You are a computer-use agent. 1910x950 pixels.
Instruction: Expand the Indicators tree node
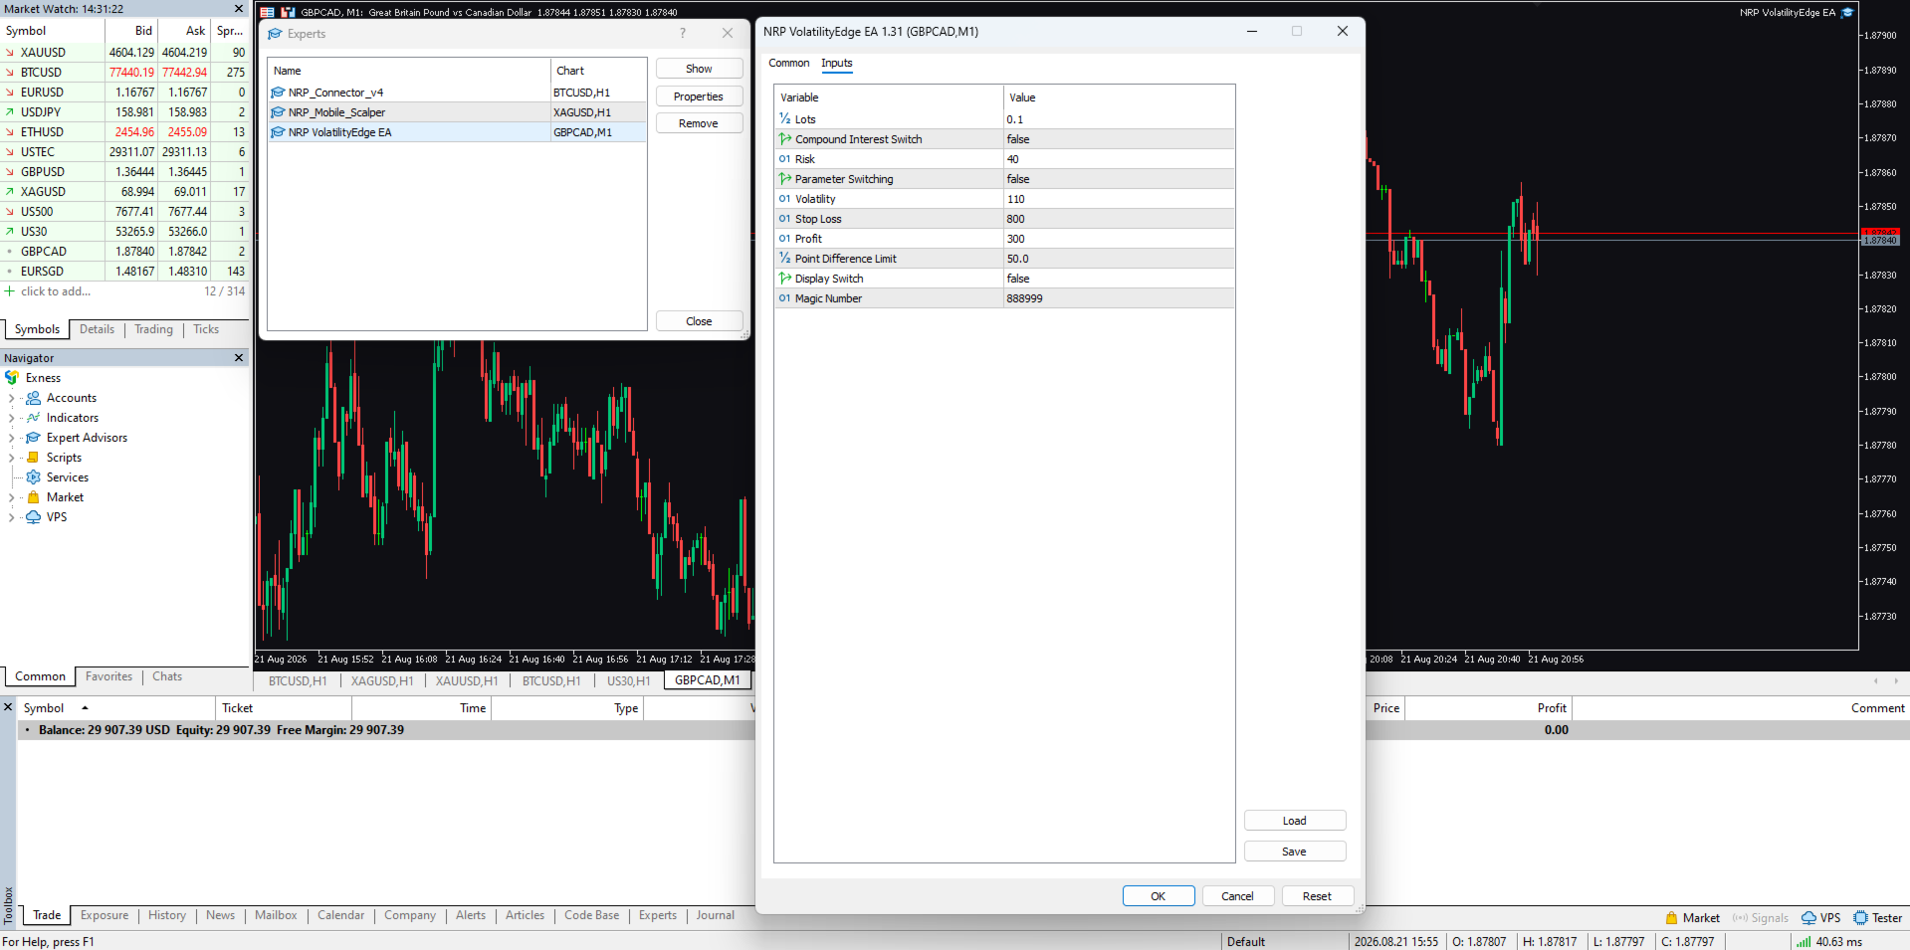[x=11, y=418]
